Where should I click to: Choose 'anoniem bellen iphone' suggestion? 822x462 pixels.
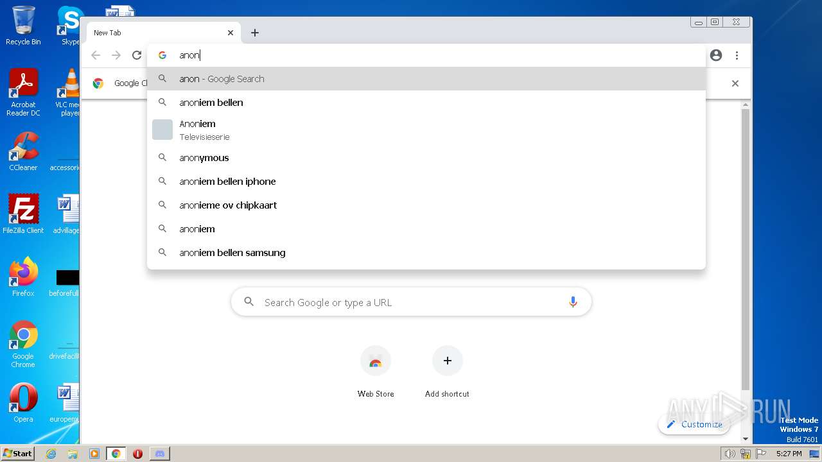[x=426, y=182]
